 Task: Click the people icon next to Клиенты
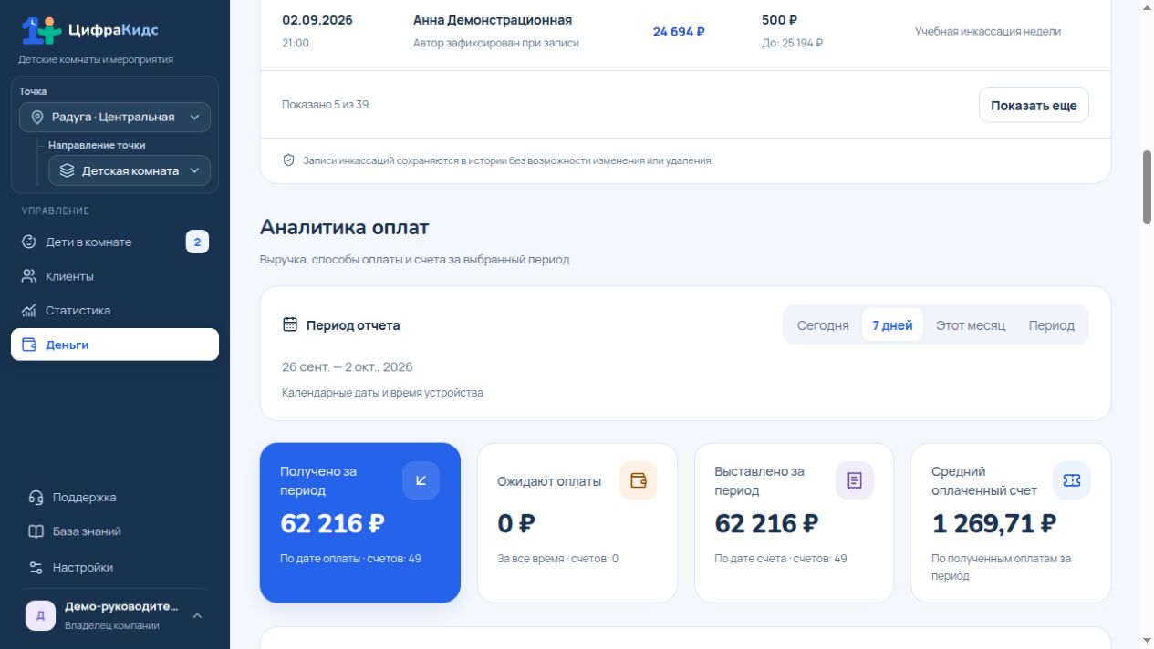coord(29,276)
